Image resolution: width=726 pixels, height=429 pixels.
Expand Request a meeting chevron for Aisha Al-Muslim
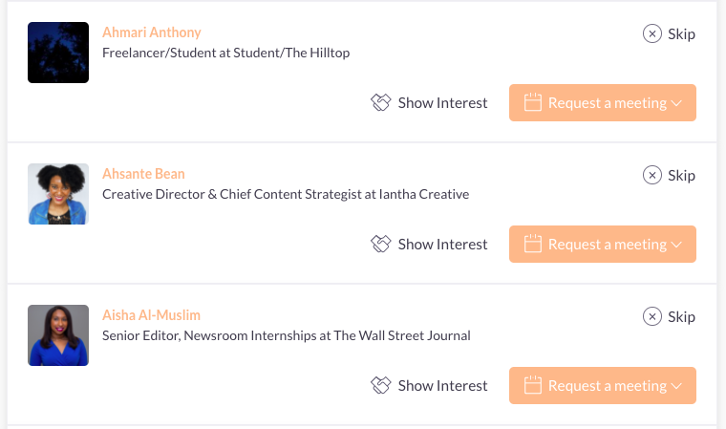coord(676,386)
